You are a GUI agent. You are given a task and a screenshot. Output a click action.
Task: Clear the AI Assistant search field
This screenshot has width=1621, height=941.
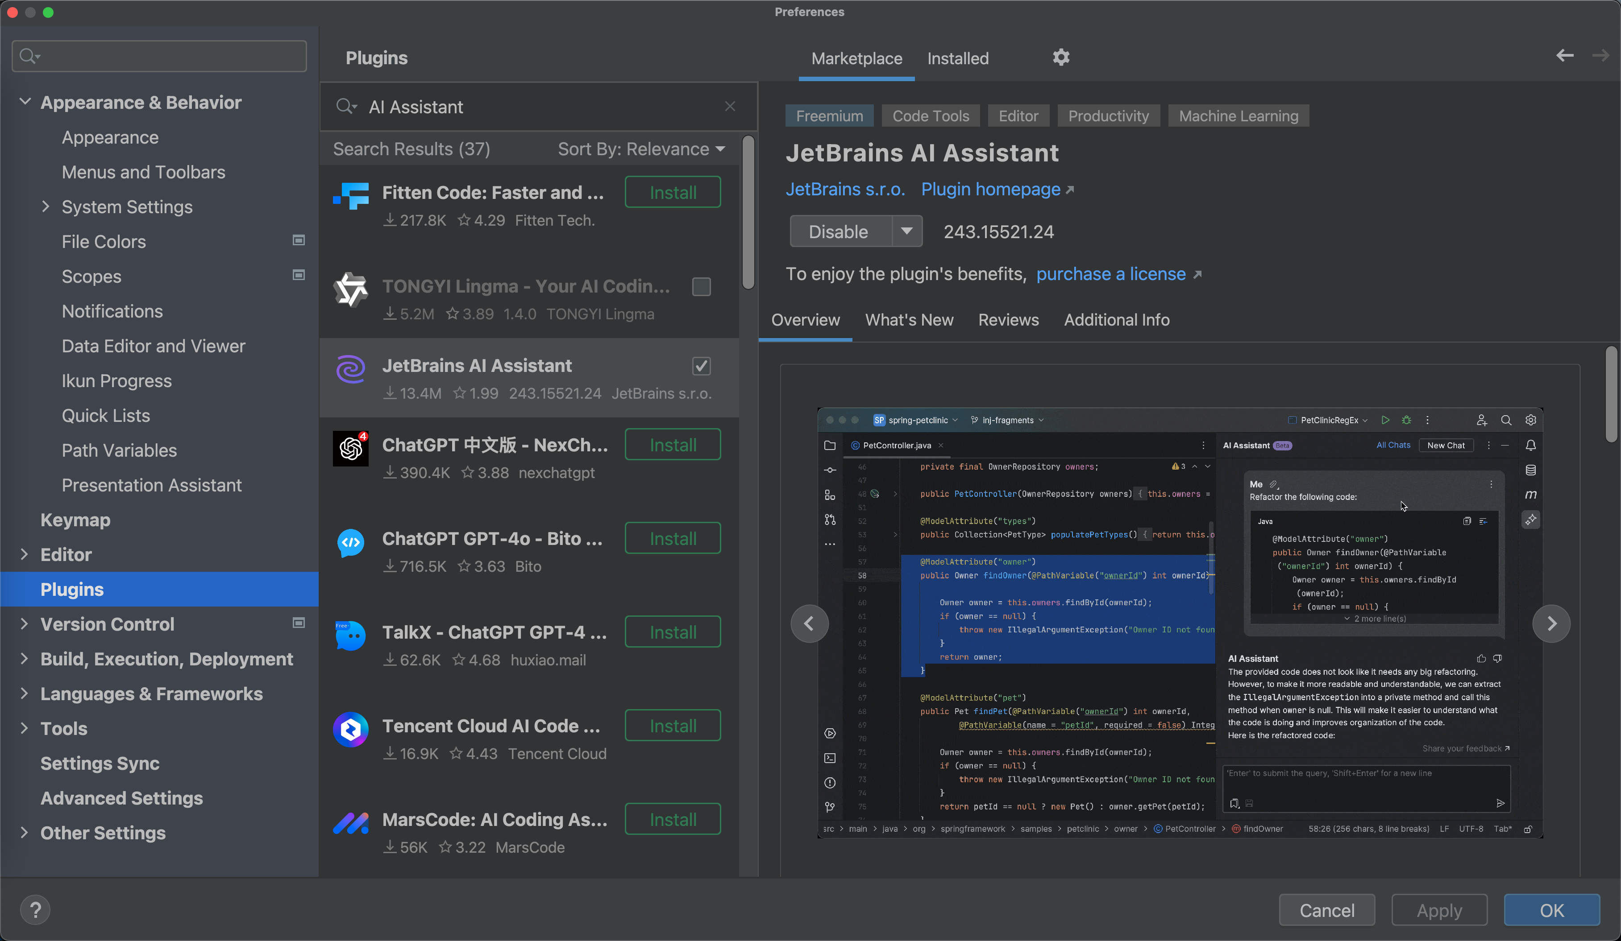point(730,106)
